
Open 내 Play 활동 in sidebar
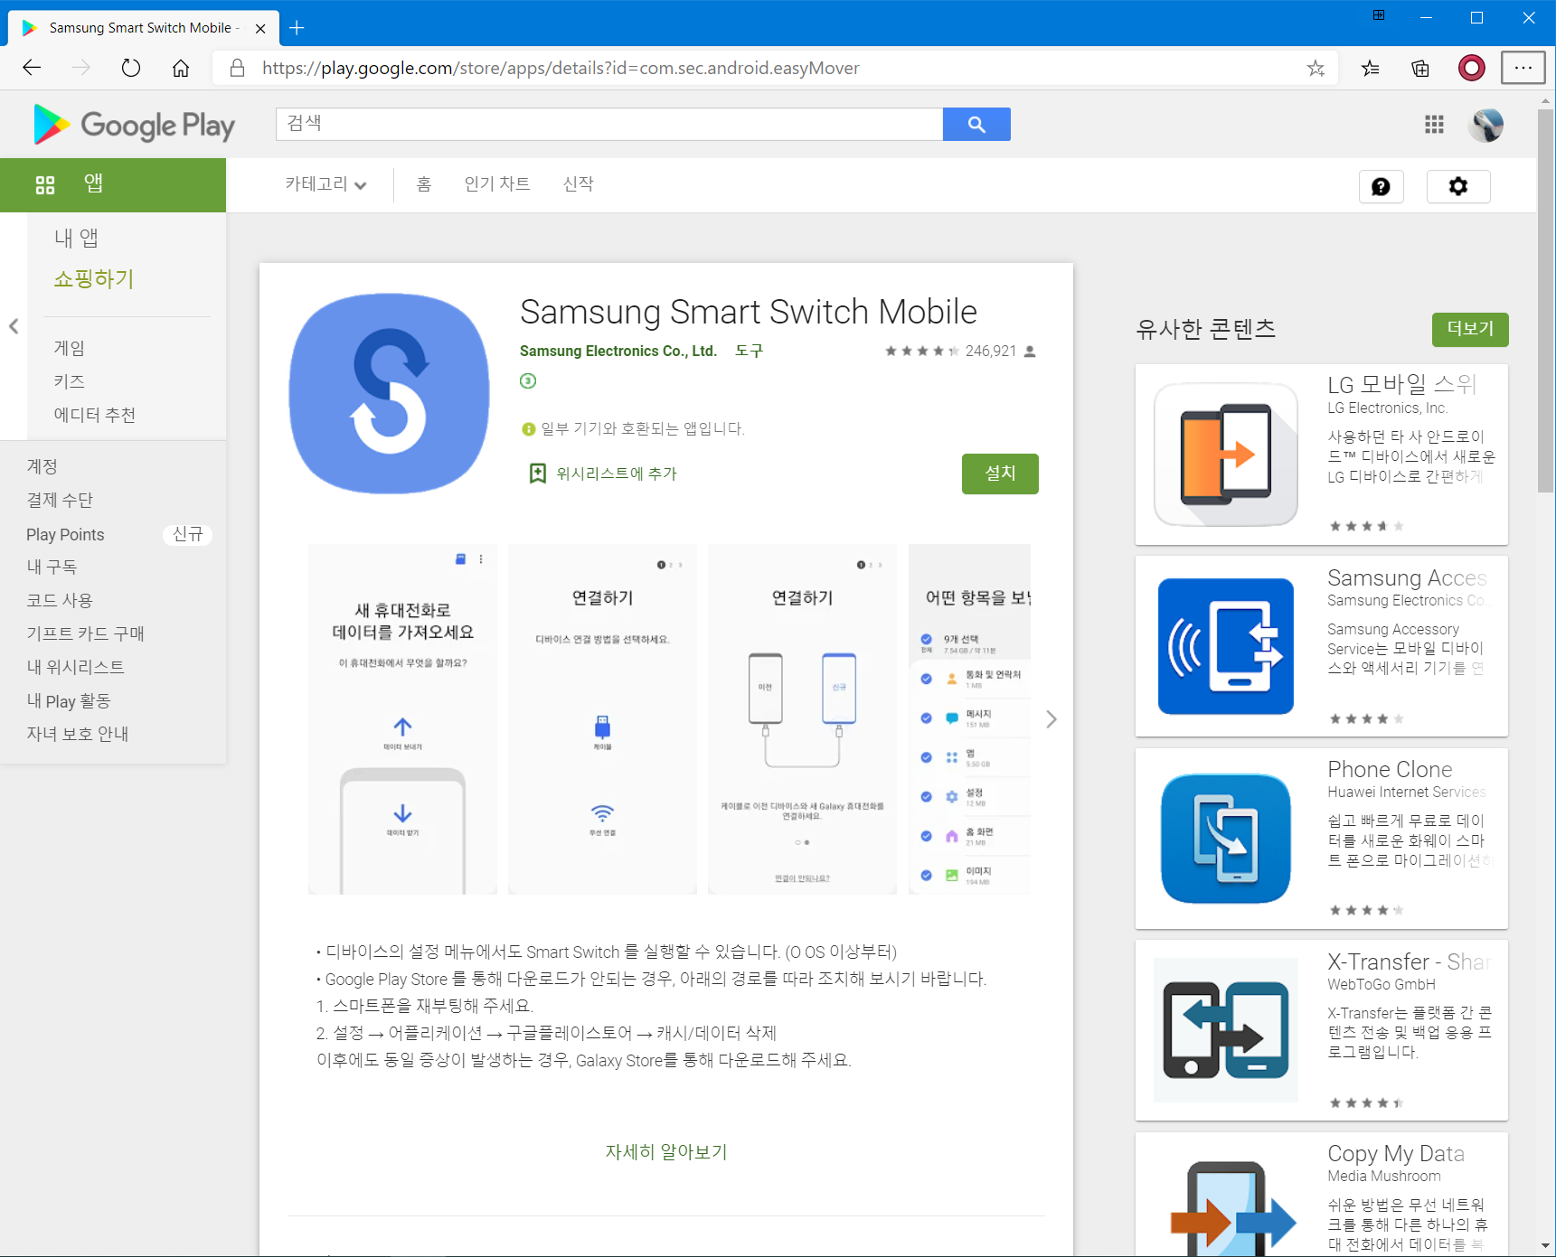click(x=69, y=700)
